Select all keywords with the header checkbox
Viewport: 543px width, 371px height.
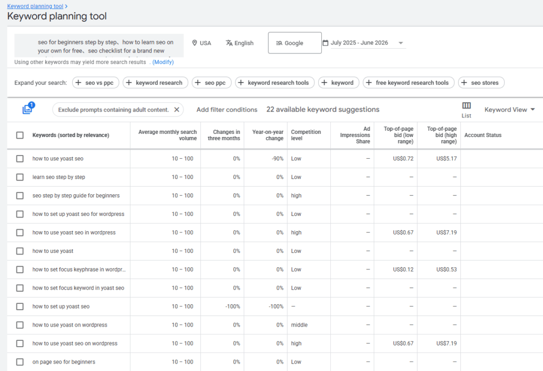point(20,135)
